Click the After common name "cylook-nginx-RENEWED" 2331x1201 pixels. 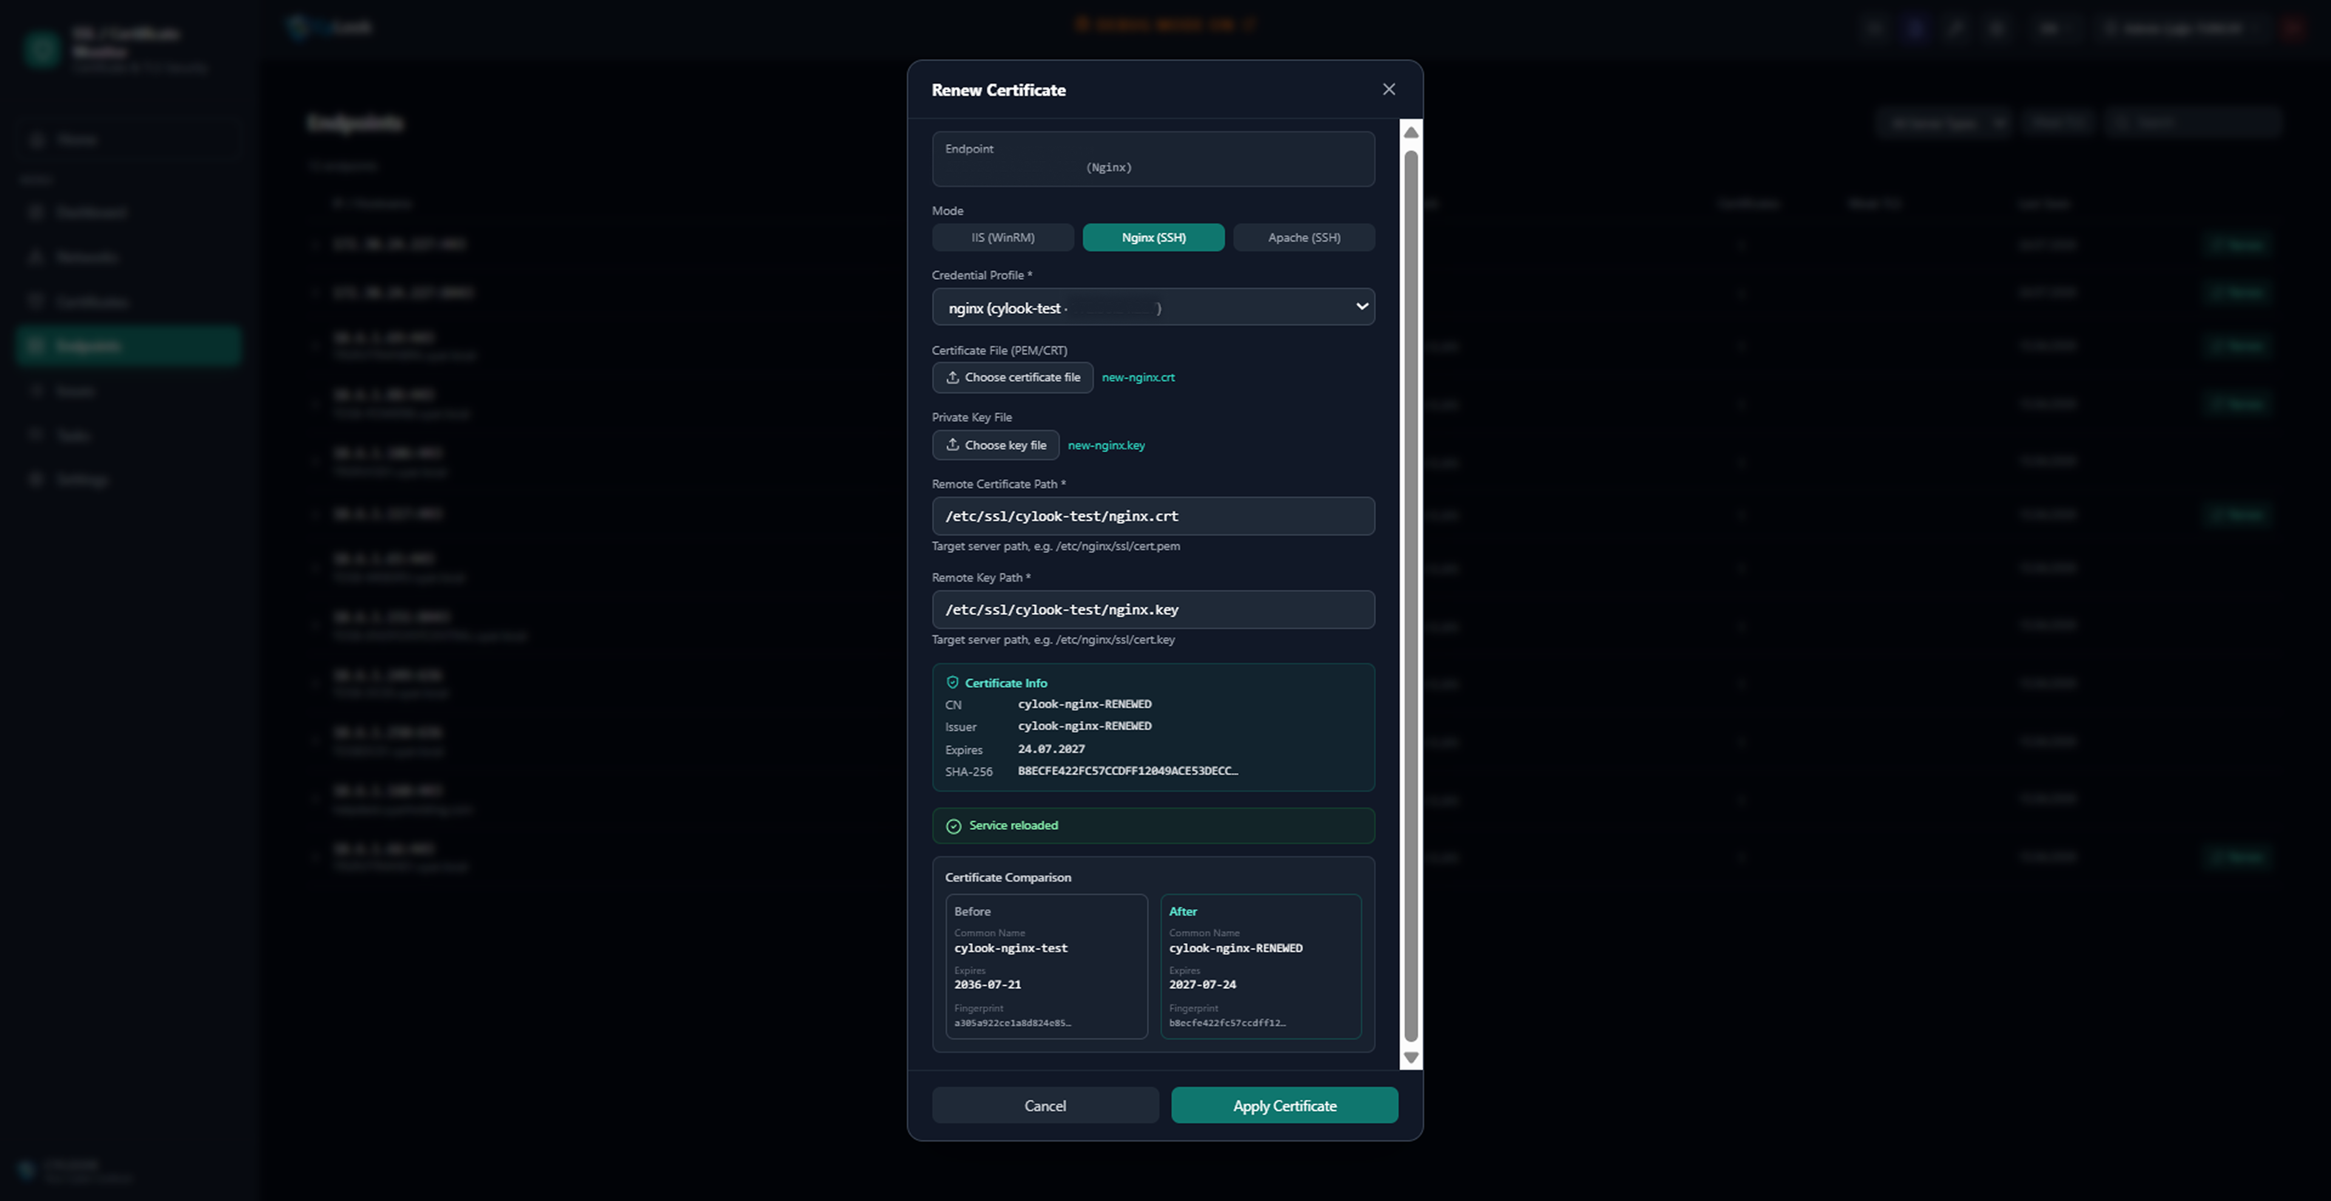tap(1236, 948)
